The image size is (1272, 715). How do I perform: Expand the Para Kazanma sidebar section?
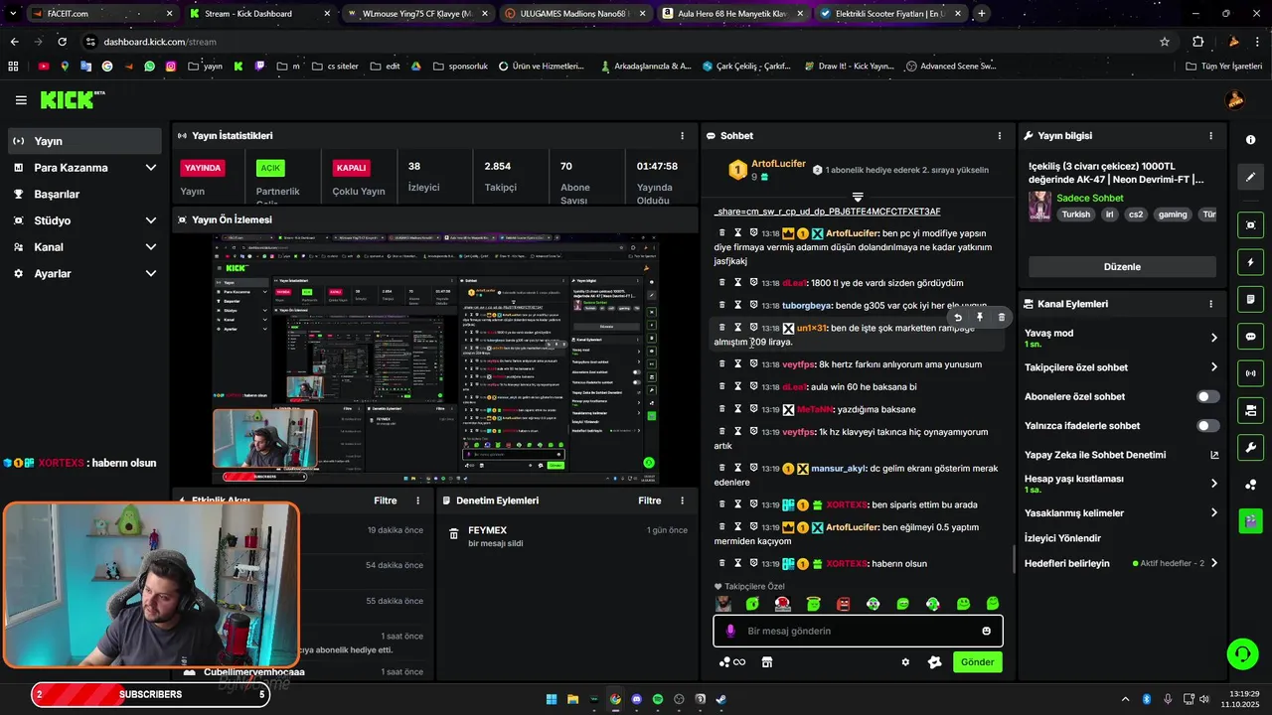pos(151,168)
